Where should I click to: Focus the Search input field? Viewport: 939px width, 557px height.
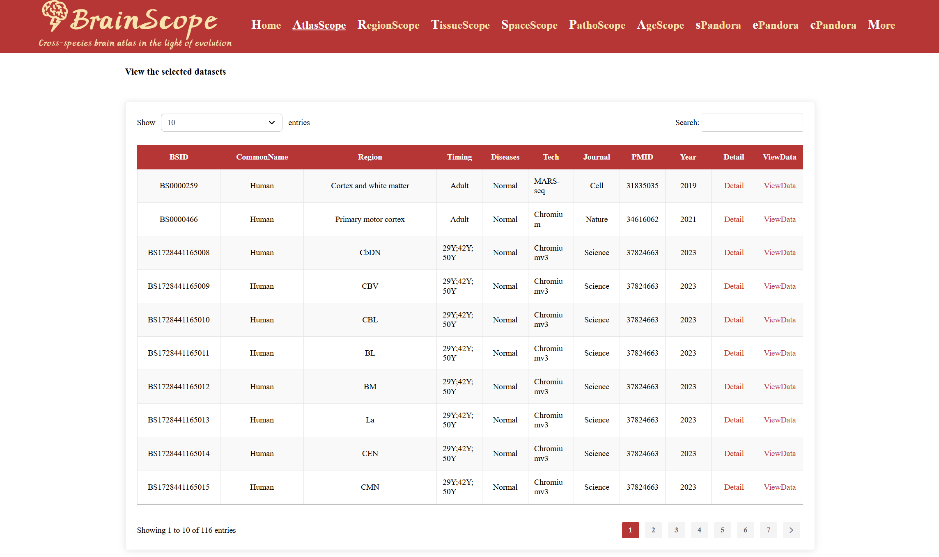[752, 123]
